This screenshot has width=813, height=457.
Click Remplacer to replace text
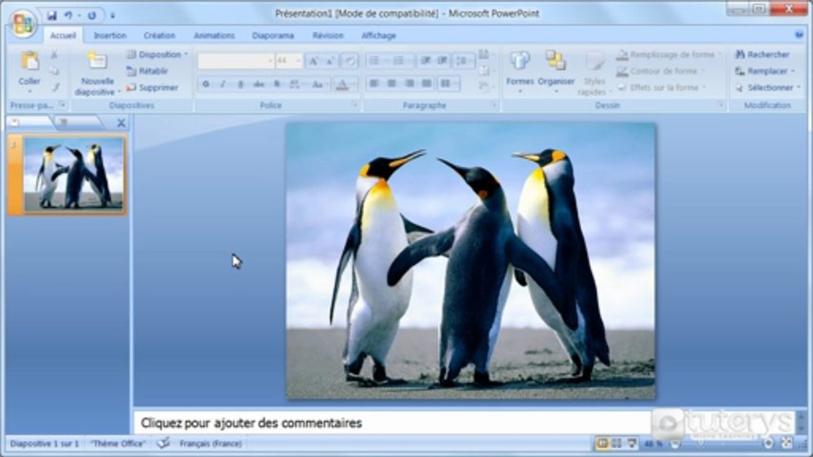(x=765, y=71)
